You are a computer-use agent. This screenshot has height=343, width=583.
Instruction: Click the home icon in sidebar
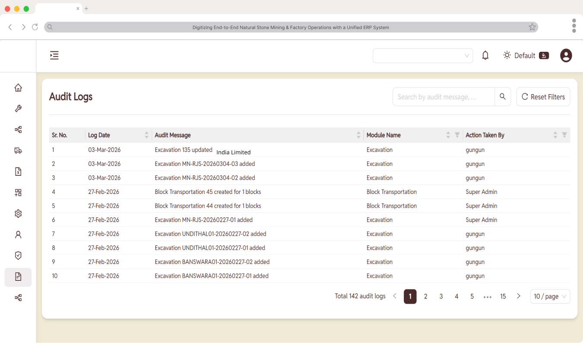(x=18, y=88)
